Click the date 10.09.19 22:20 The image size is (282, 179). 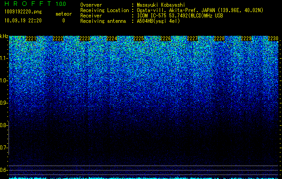(x=23, y=21)
